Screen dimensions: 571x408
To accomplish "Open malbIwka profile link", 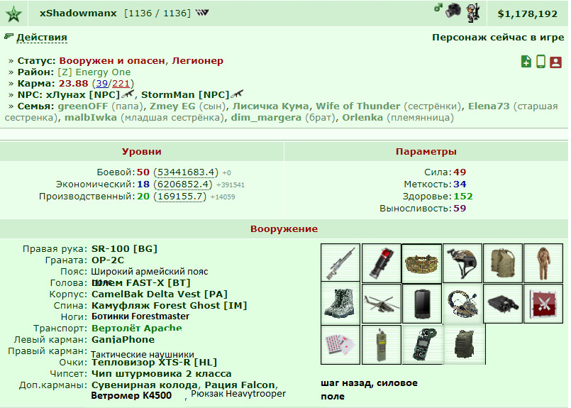I will (x=91, y=117).
